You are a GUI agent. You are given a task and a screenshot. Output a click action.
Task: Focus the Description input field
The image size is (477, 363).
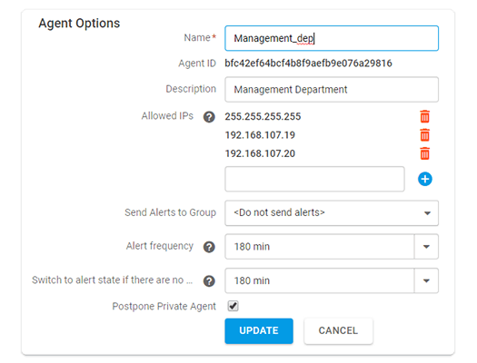point(332,90)
